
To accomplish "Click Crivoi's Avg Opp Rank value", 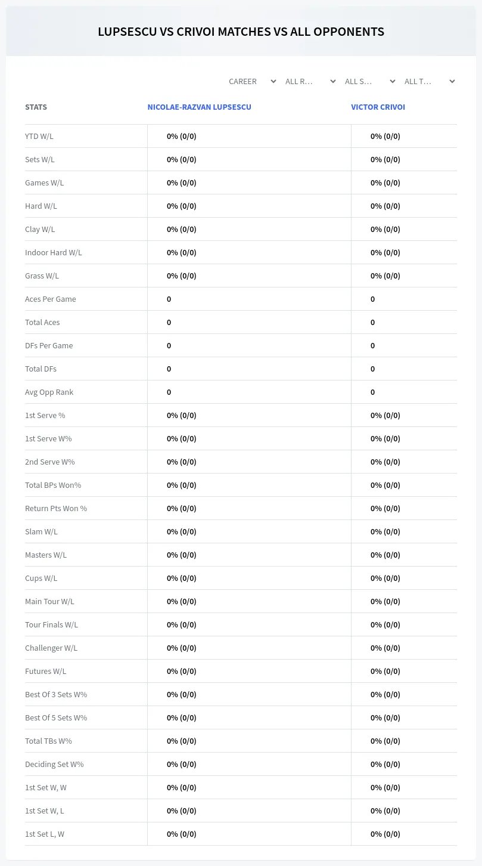I will tap(373, 392).
